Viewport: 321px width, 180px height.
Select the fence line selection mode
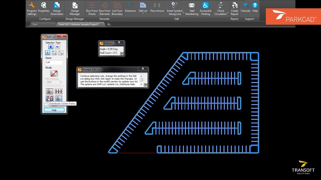point(61,53)
